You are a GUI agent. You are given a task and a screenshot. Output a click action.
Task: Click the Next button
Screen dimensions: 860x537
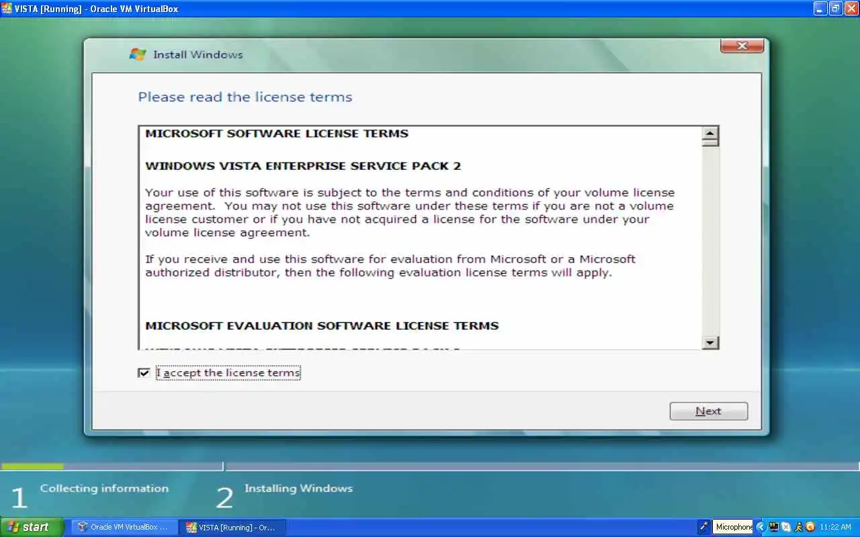coord(708,411)
